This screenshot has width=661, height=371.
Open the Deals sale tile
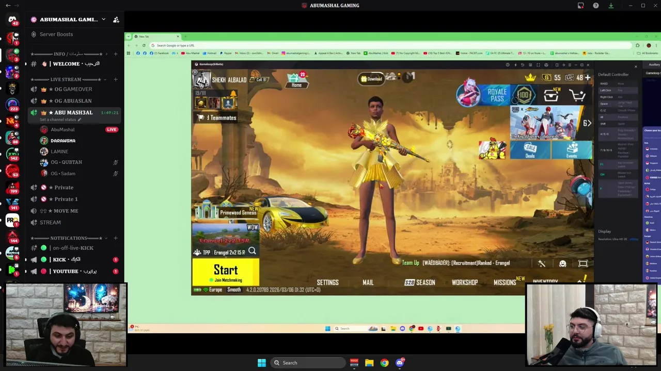pos(530,150)
